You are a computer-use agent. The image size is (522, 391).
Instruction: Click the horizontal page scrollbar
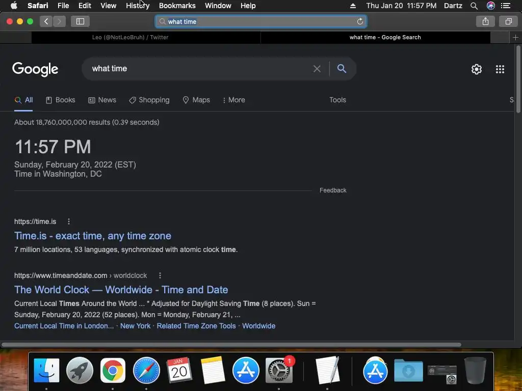(x=231, y=345)
